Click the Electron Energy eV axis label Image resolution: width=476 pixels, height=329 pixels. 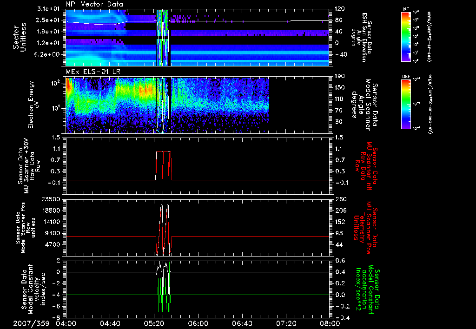click(x=33, y=105)
